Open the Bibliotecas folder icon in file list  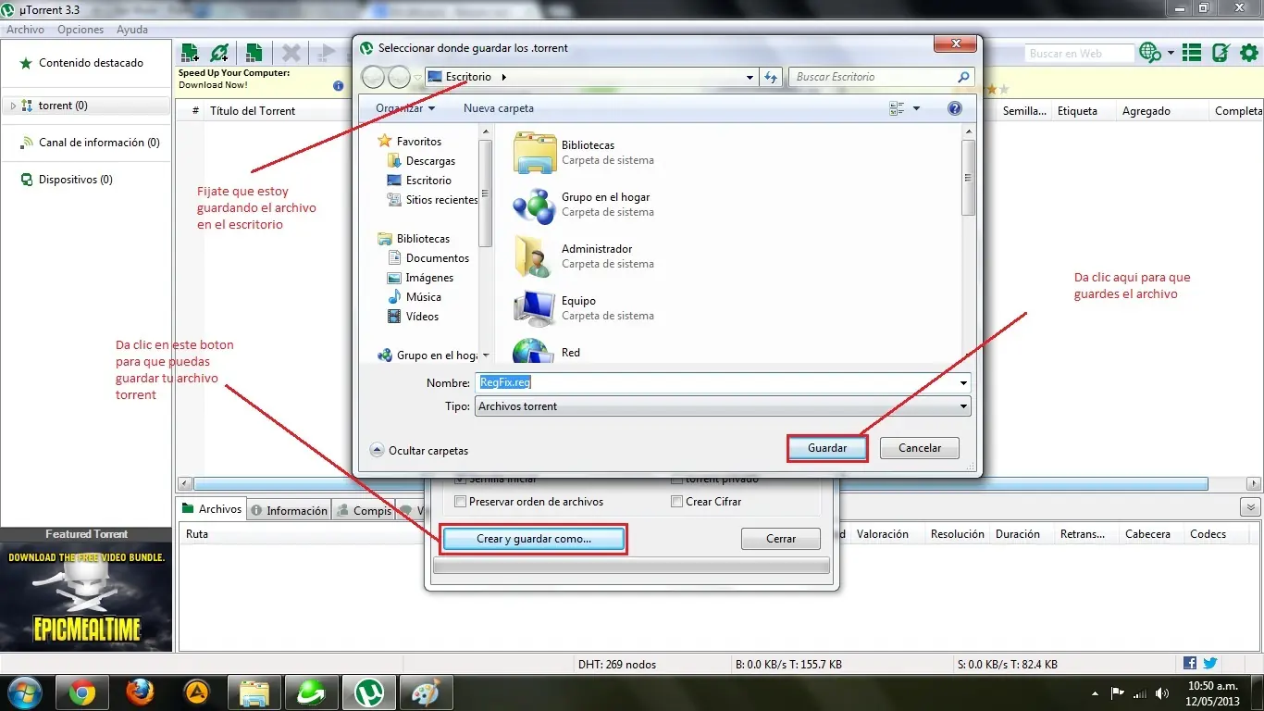click(x=534, y=153)
